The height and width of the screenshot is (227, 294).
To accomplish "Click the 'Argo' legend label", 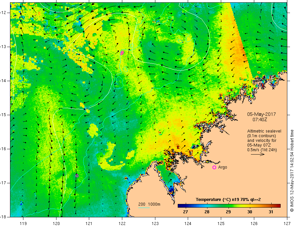I will tap(223, 167).
